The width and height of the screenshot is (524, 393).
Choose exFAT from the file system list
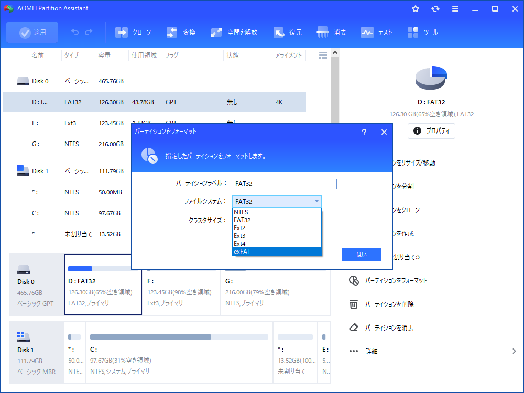tap(277, 252)
